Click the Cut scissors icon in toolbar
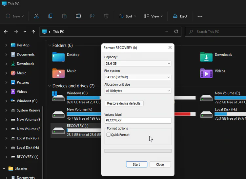 pyautogui.click(x=36, y=16)
